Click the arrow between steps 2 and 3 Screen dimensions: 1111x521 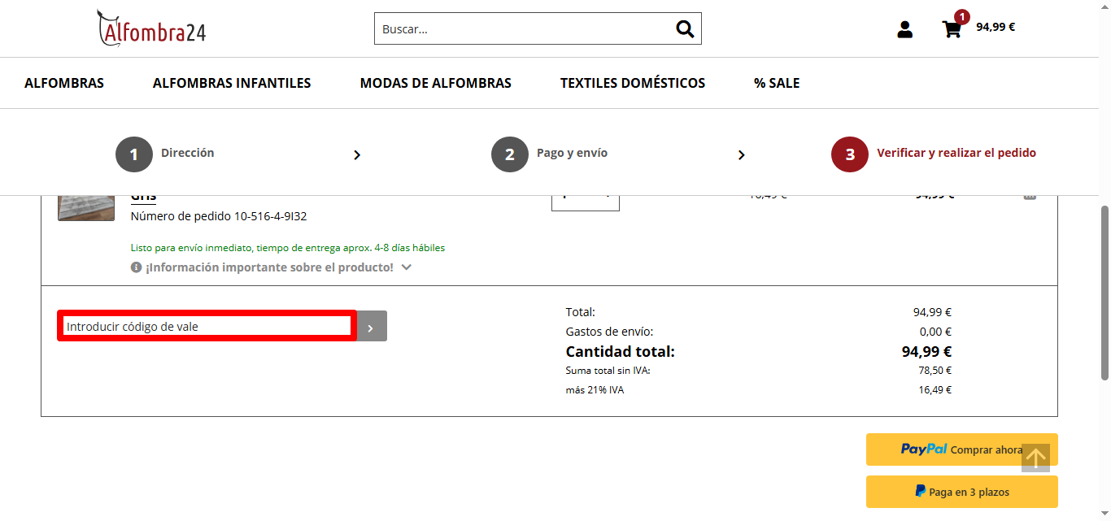click(x=741, y=155)
